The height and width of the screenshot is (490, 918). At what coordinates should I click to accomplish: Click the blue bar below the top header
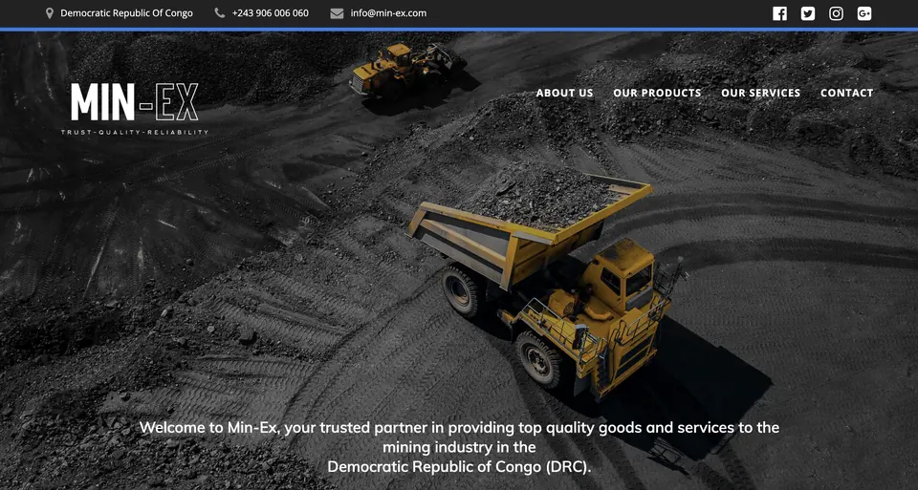(x=459, y=30)
